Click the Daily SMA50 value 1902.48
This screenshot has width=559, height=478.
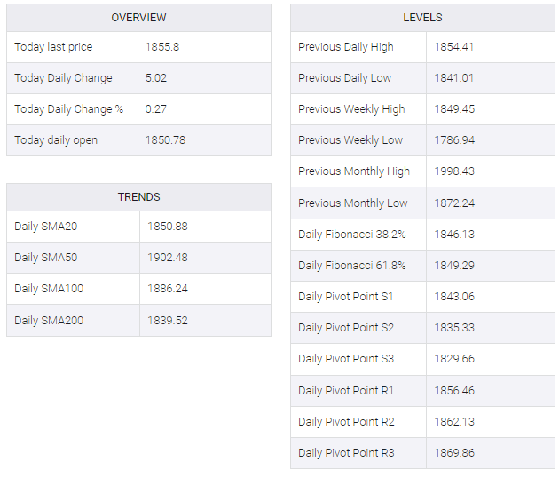(x=168, y=258)
